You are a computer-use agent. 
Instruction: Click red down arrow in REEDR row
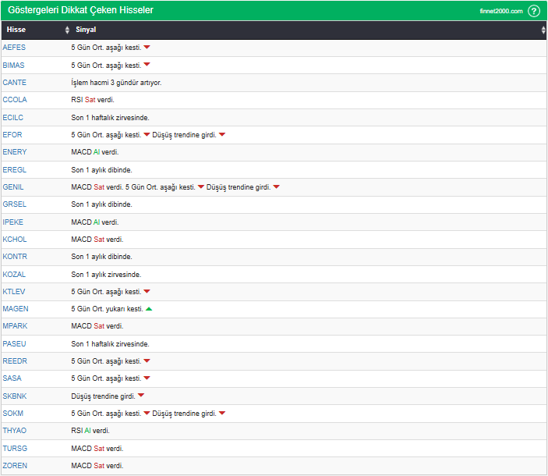click(147, 361)
